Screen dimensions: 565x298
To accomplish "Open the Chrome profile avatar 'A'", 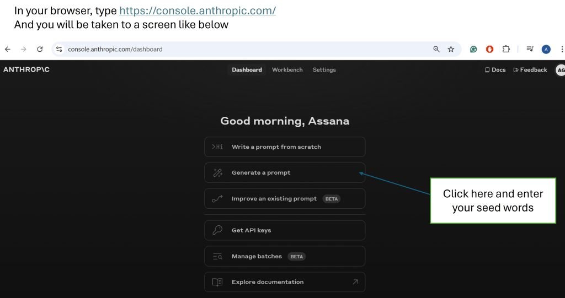I will [546, 50].
